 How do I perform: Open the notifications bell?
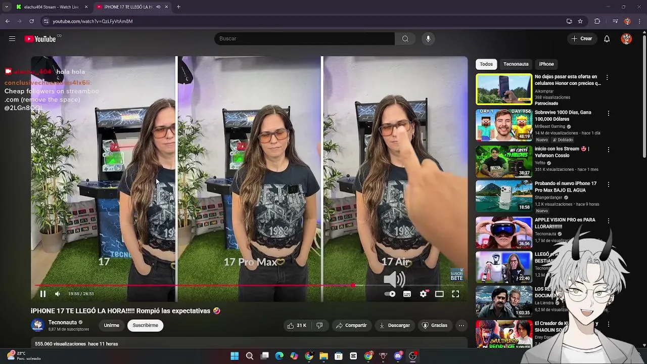click(x=607, y=39)
